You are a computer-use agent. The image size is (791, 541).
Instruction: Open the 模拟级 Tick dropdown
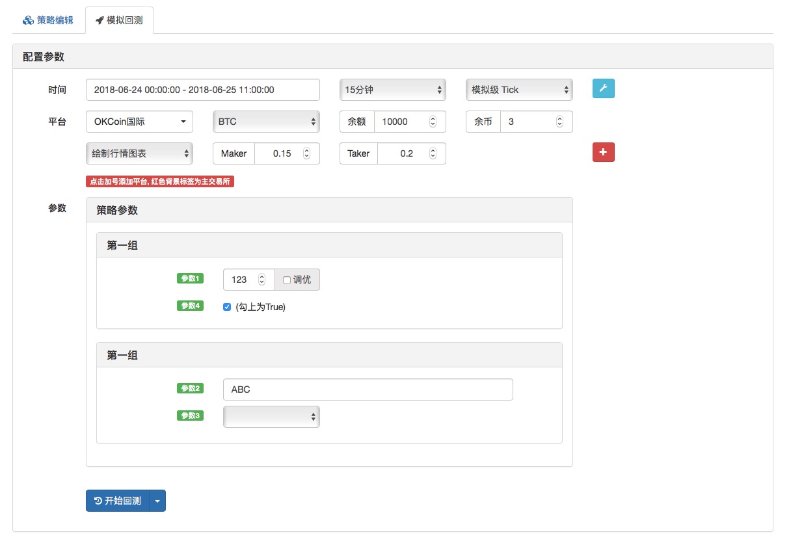click(519, 90)
